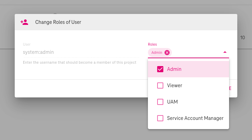This screenshot has height=140, width=252.
Task: Remove the Admin chip using its X icon
Action: tap(167, 52)
